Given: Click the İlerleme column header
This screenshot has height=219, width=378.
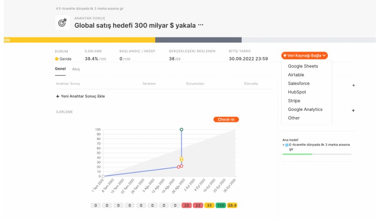Looking at the screenshot, I should click(149, 83).
